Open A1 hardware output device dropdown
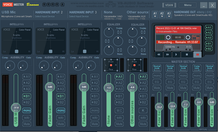 click(155, 14)
